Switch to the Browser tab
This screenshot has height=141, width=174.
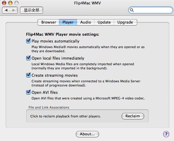pos(48,22)
